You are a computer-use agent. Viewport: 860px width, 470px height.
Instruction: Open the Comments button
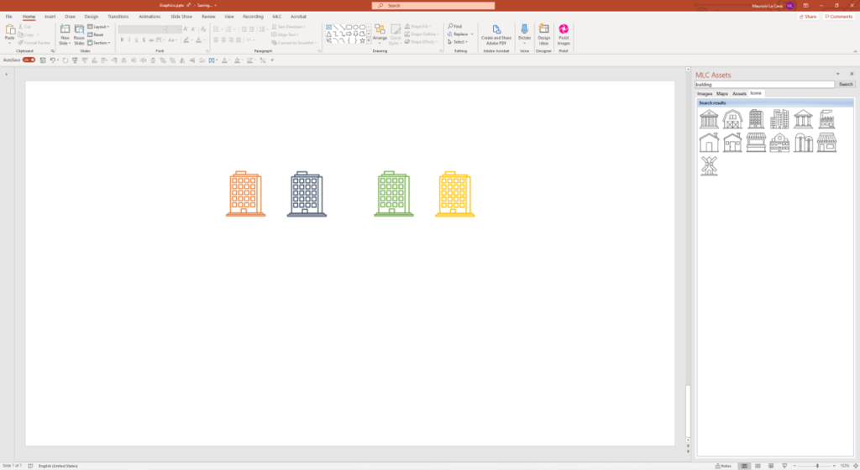coord(839,17)
